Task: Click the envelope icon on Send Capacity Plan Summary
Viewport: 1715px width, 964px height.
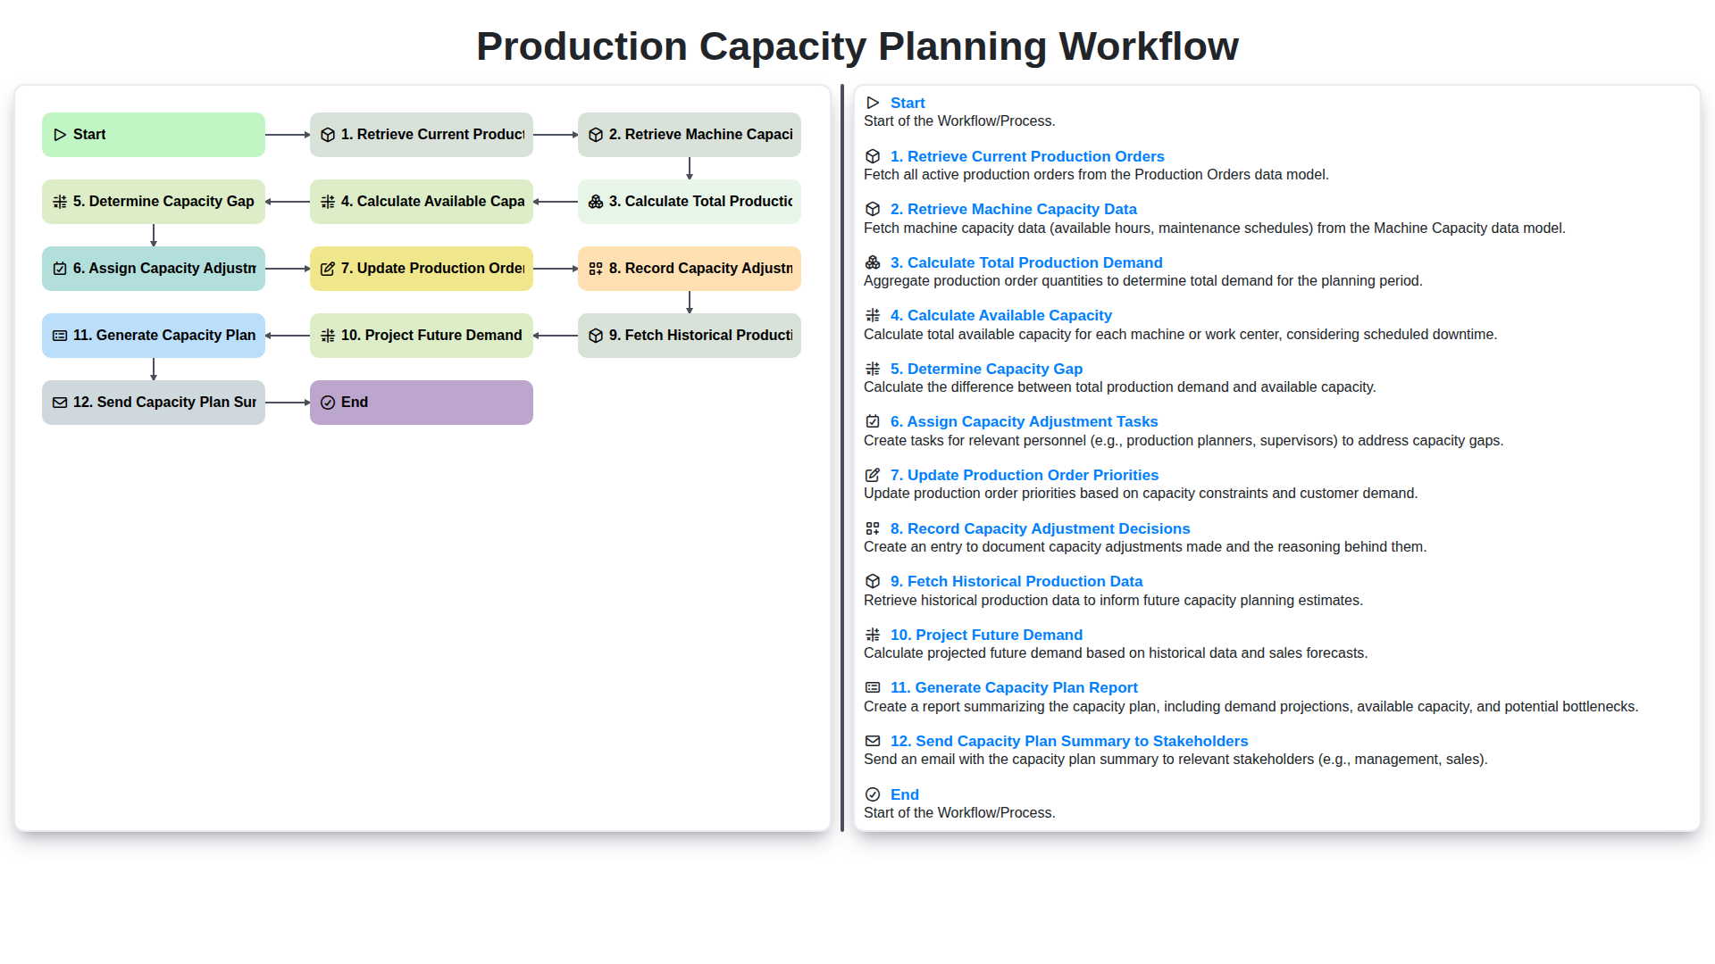Action: coord(59,402)
